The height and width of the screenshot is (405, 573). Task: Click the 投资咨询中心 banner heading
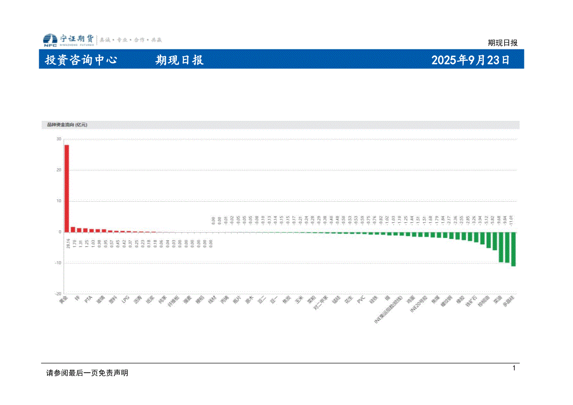pyautogui.click(x=81, y=60)
